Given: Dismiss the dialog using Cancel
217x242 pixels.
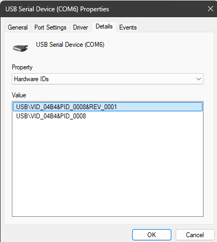Looking at the screenshot, I should [x=195, y=234].
